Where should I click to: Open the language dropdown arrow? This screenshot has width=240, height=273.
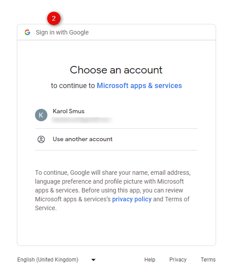[93, 260]
